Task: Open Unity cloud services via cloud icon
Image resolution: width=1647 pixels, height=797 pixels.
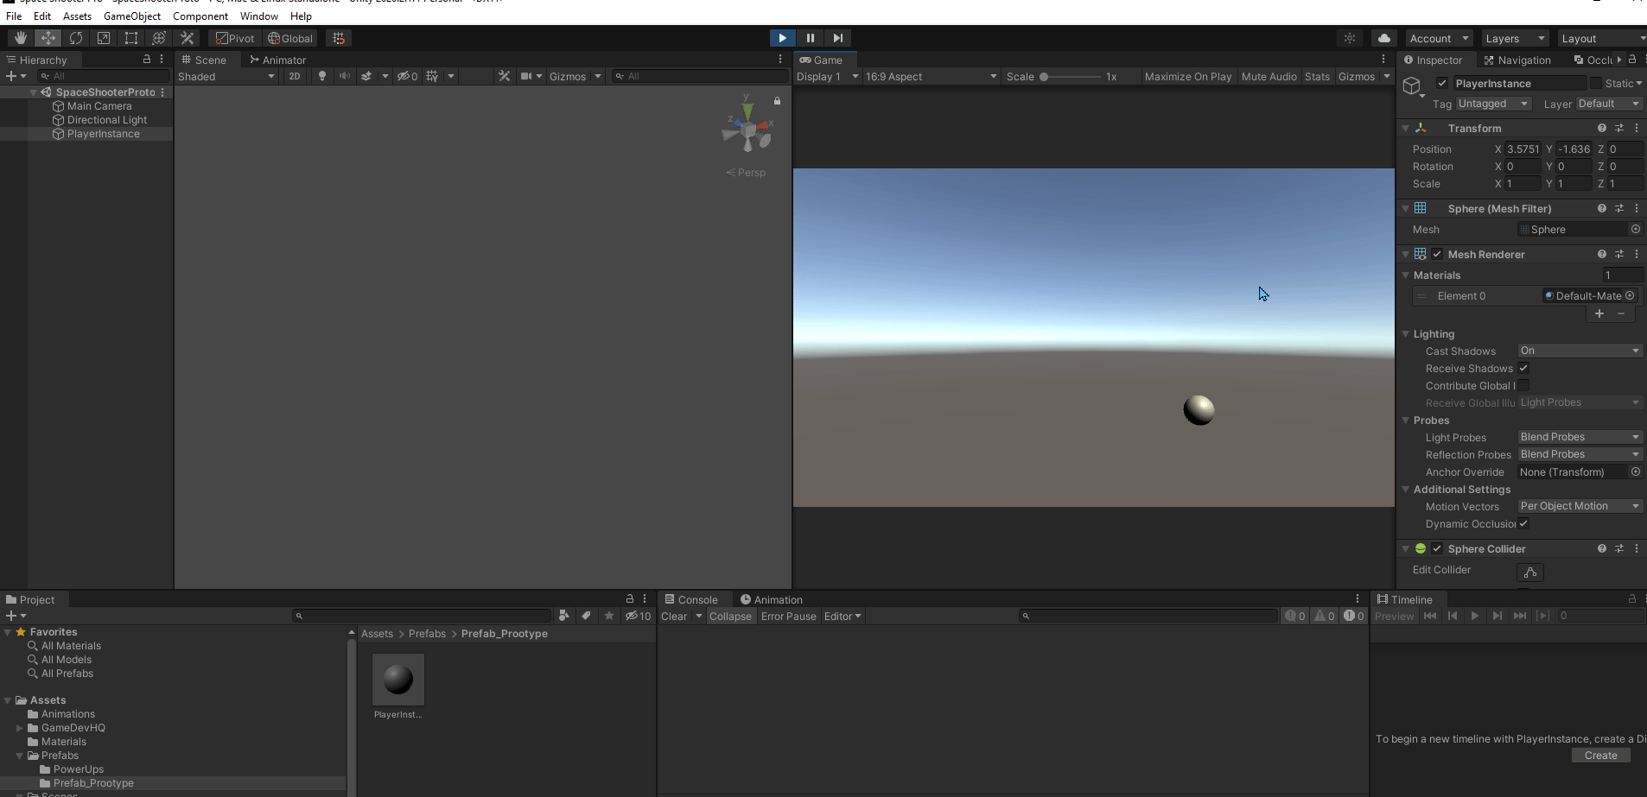Action: (1384, 38)
